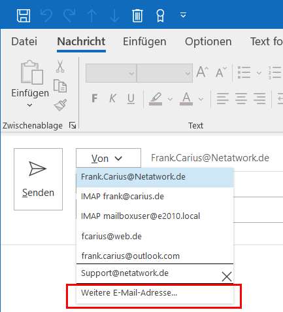283x312 pixels.
Task: Click the ribbon award icon in quick access toolbar
Action: coord(160,16)
